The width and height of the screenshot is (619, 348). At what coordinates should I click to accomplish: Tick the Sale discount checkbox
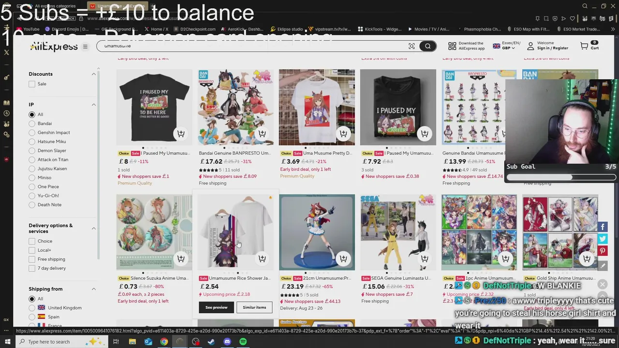(32, 84)
